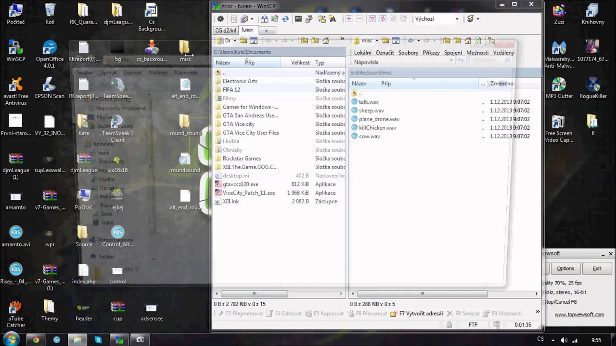Click the filter icon in remote panel toolbar
Image resolution: width=616 pixels, height=346 pixels.
point(396,41)
